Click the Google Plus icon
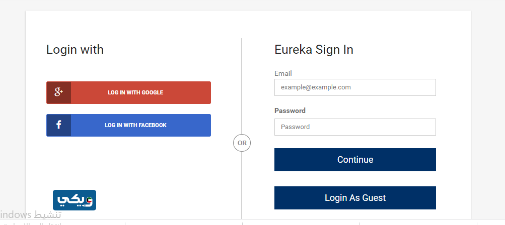The image size is (505, 225). click(58, 92)
